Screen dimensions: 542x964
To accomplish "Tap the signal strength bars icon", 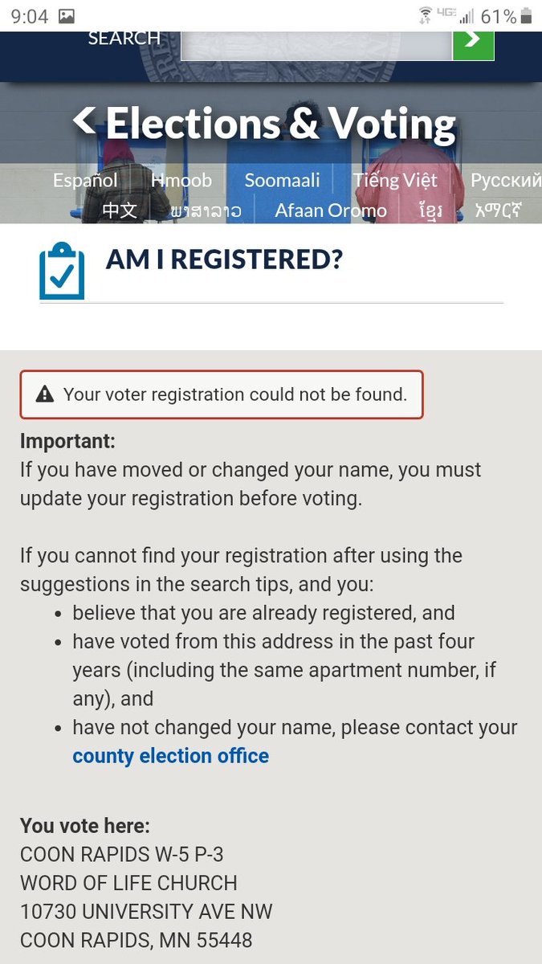I will (467, 16).
